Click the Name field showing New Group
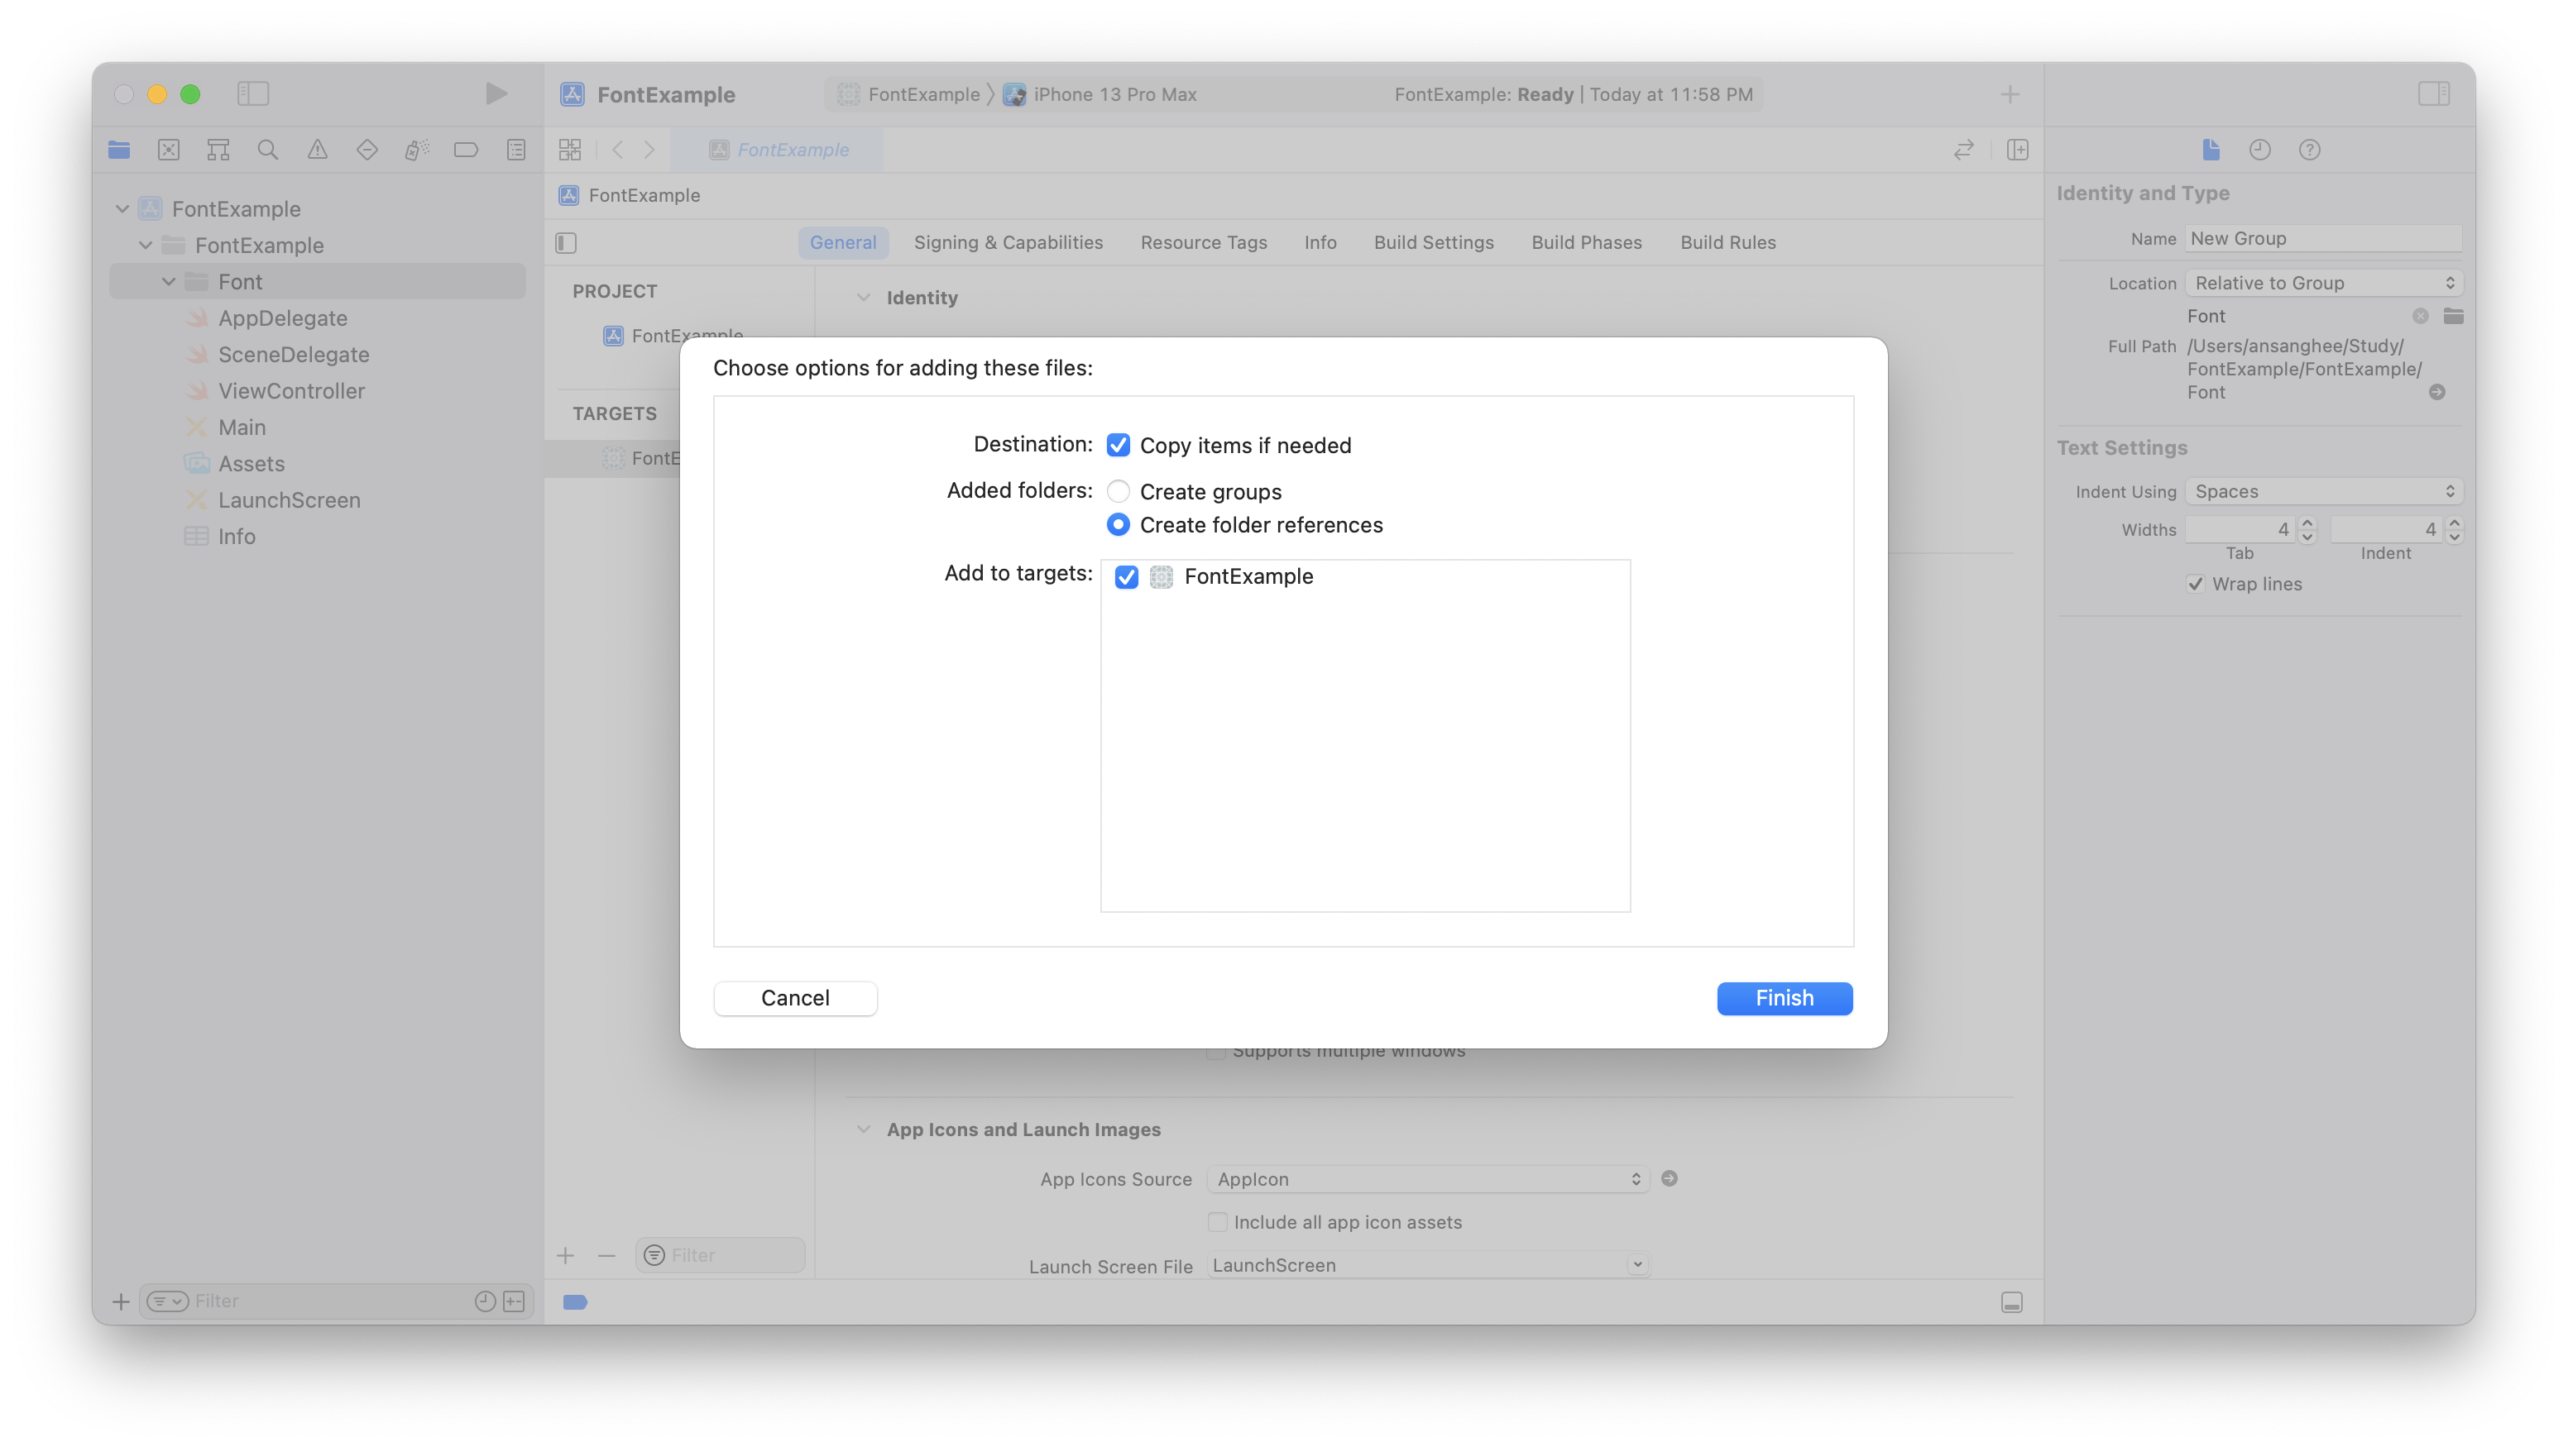The width and height of the screenshot is (2568, 1447). click(x=2321, y=238)
